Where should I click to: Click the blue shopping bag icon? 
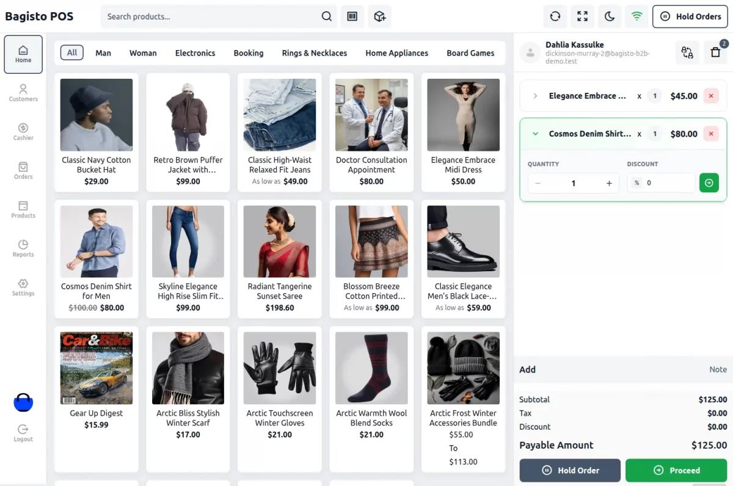point(23,402)
